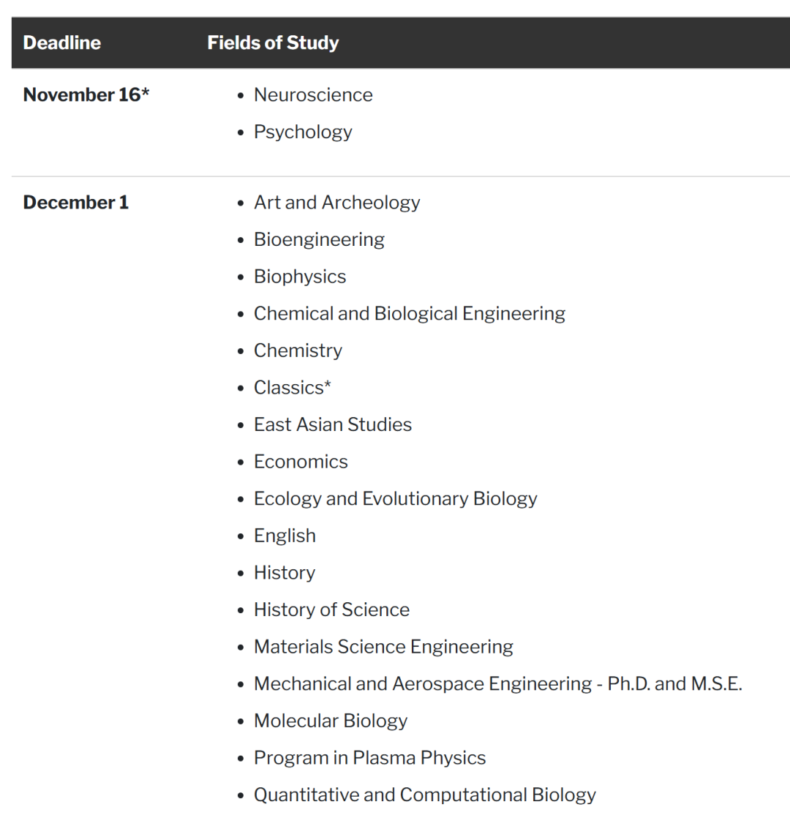The height and width of the screenshot is (829, 790).
Task: Click Quantitative and Computational Biology
Action: click(424, 795)
